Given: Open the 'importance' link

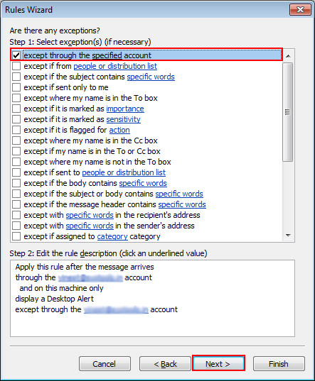Looking at the screenshot, I should pyautogui.click(x=125, y=109).
